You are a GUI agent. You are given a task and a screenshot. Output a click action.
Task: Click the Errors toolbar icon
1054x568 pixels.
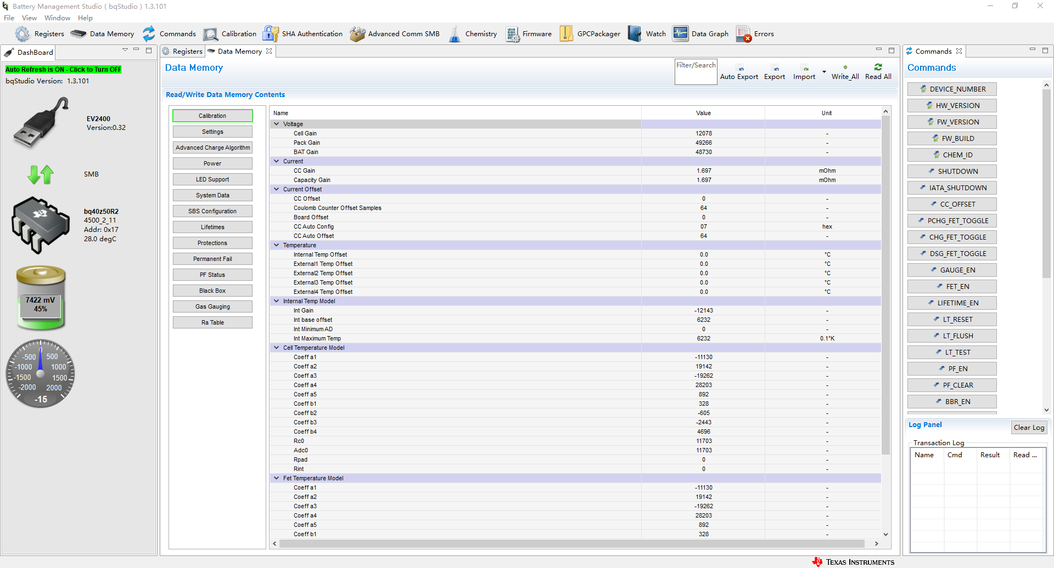[755, 34]
